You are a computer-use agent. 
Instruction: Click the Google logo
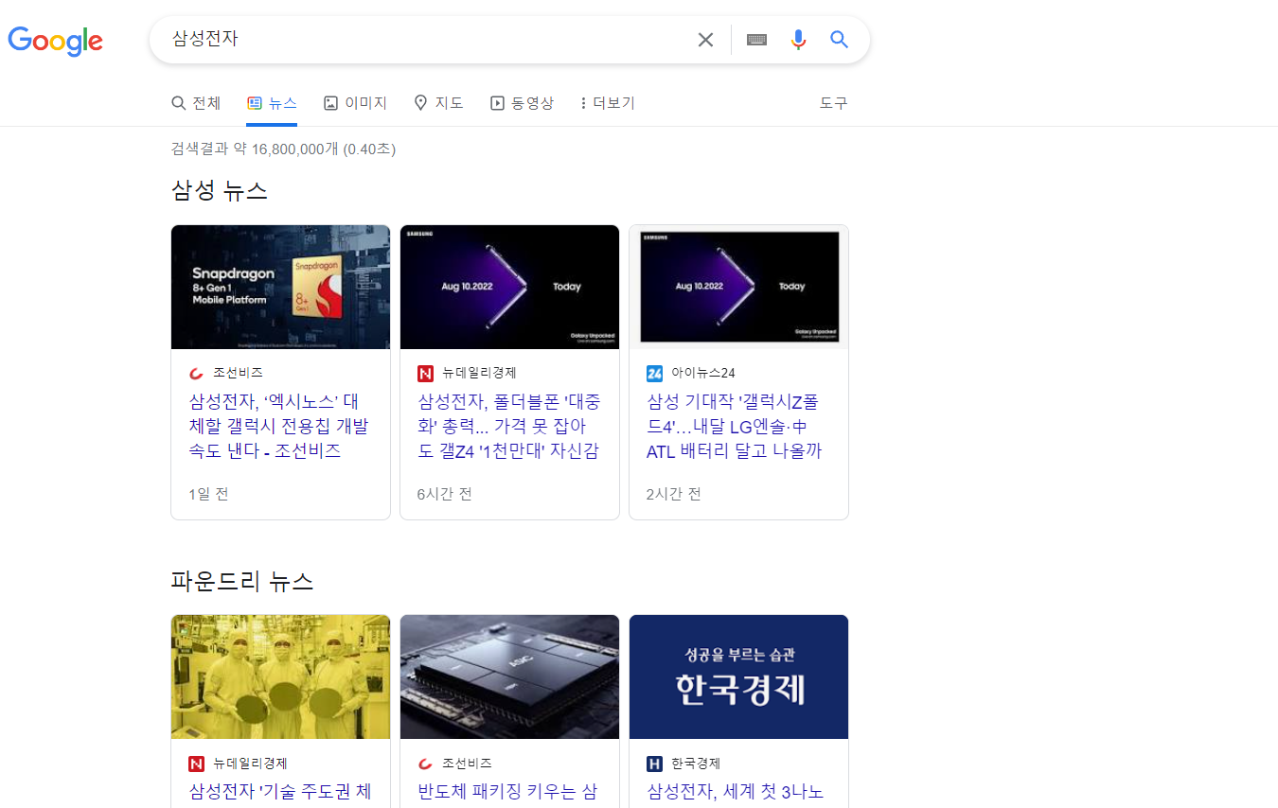[x=56, y=41]
